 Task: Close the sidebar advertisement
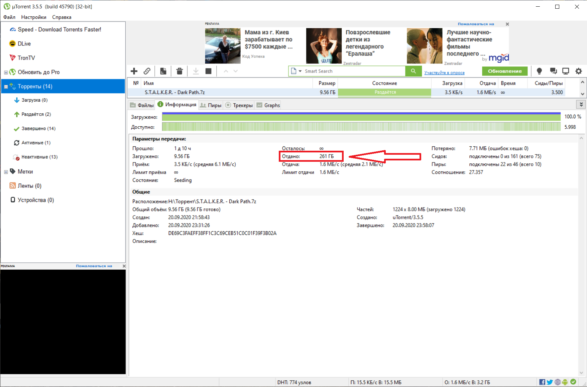coord(124,266)
